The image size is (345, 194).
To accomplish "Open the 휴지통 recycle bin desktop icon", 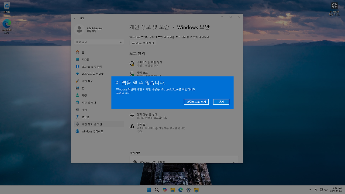I will pos(7,8).
